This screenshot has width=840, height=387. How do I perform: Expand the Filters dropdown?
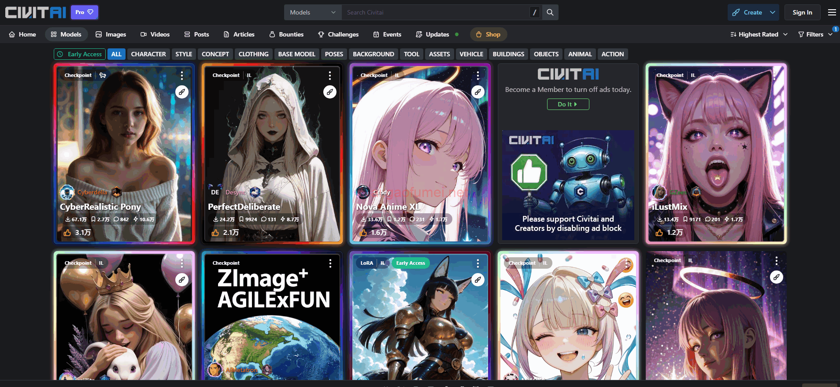pyautogui.click(x=815, y=34)
